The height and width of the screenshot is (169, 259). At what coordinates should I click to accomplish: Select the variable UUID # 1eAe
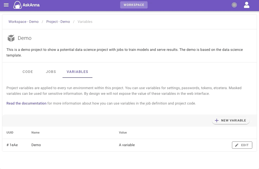(12, 145)
